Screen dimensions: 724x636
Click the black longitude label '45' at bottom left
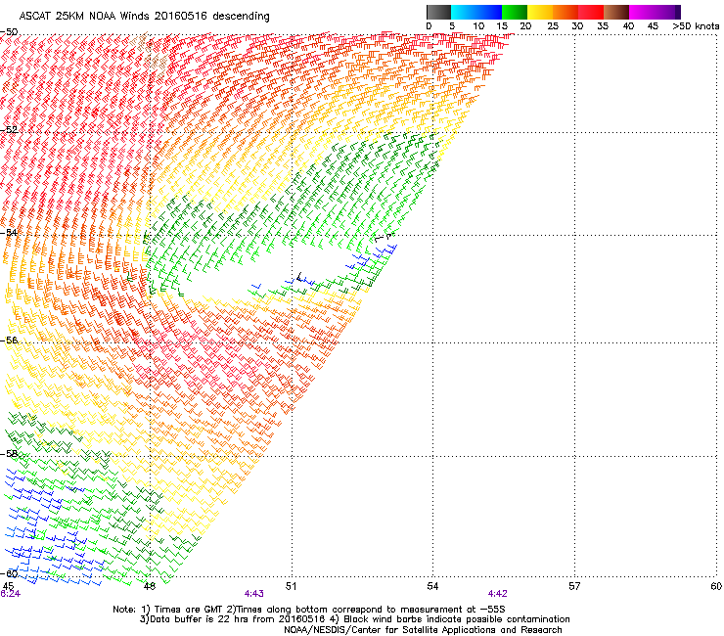point(8,586)
